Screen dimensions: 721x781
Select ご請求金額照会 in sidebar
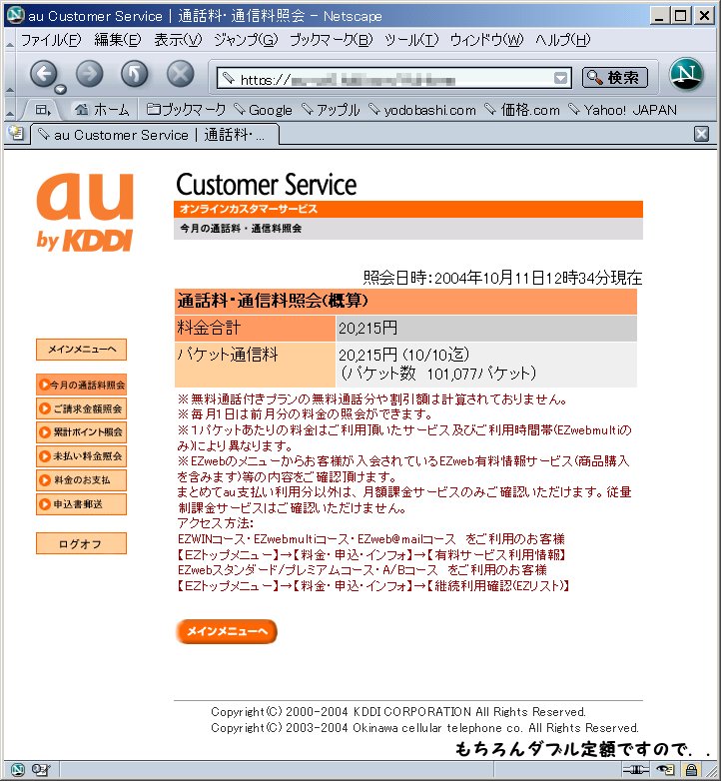(x=81, y=408)
